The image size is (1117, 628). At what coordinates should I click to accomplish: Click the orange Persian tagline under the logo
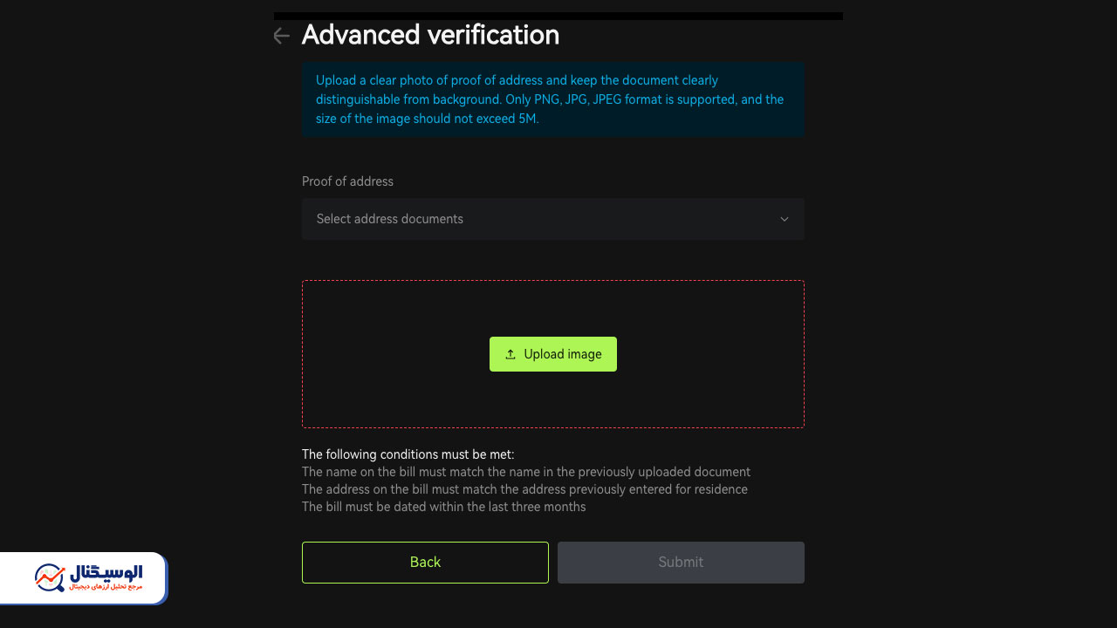click(x=105, y=588)
